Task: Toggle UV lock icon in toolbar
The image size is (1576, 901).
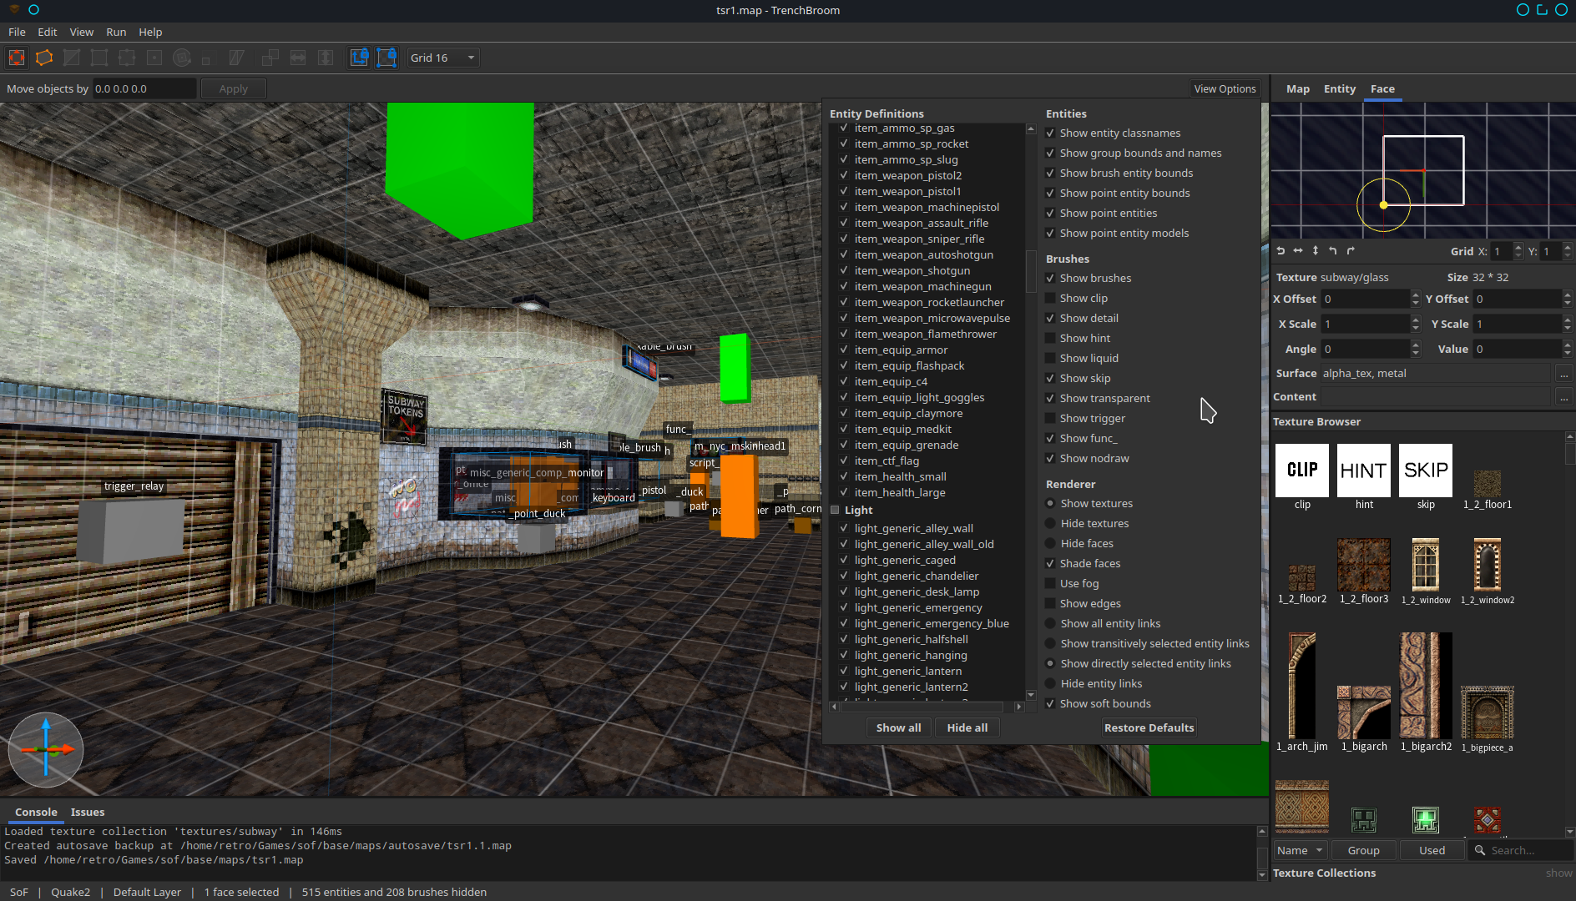Action: pyautogui.click(x=386, y=58)
